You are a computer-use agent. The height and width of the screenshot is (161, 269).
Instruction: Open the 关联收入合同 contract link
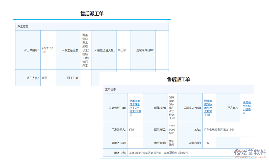[x=208, y=107]
